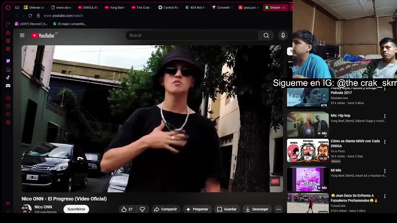Switch to the 'Obtener un' tab
Screen dimensions: 397x223
tap(34, 7)
